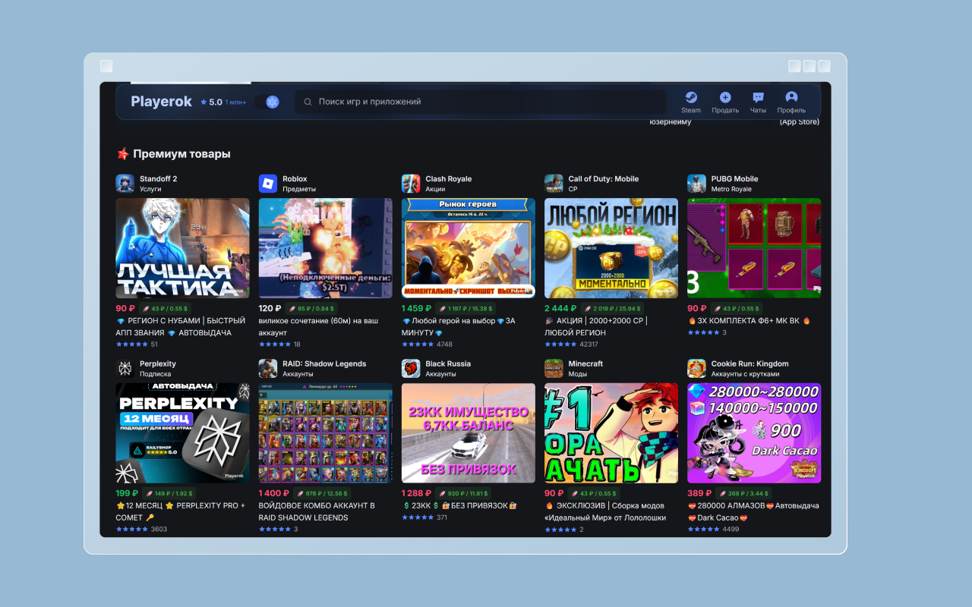Viewport: 972px width, 607px height.
Task: Open listing 'вилиkое сочетание (60м) на ваш аккаунт'
Action: click(318, 327)
